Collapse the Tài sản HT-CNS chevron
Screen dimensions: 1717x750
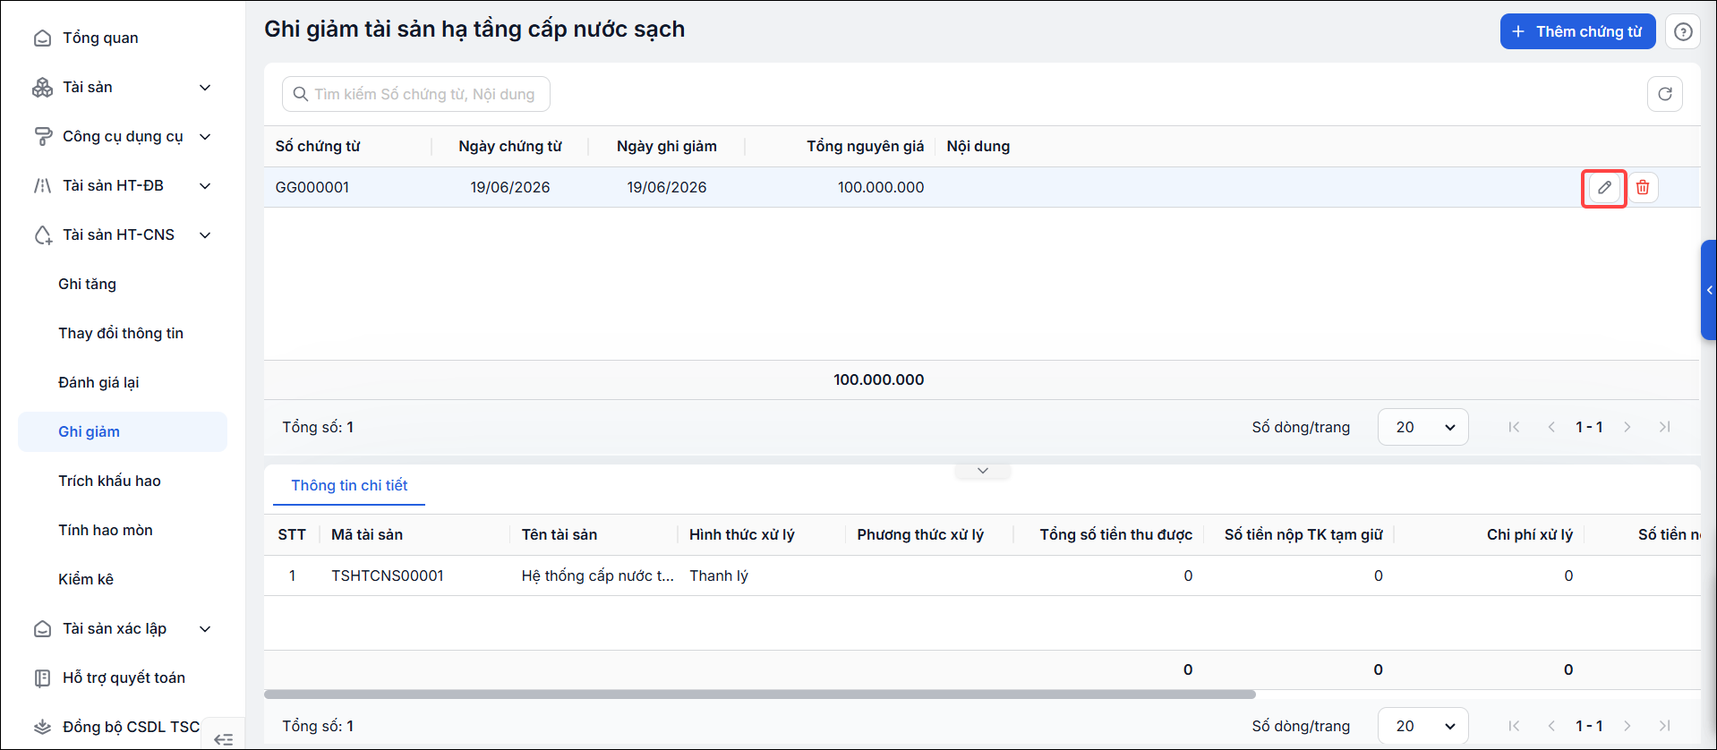(x=205, y=235)
